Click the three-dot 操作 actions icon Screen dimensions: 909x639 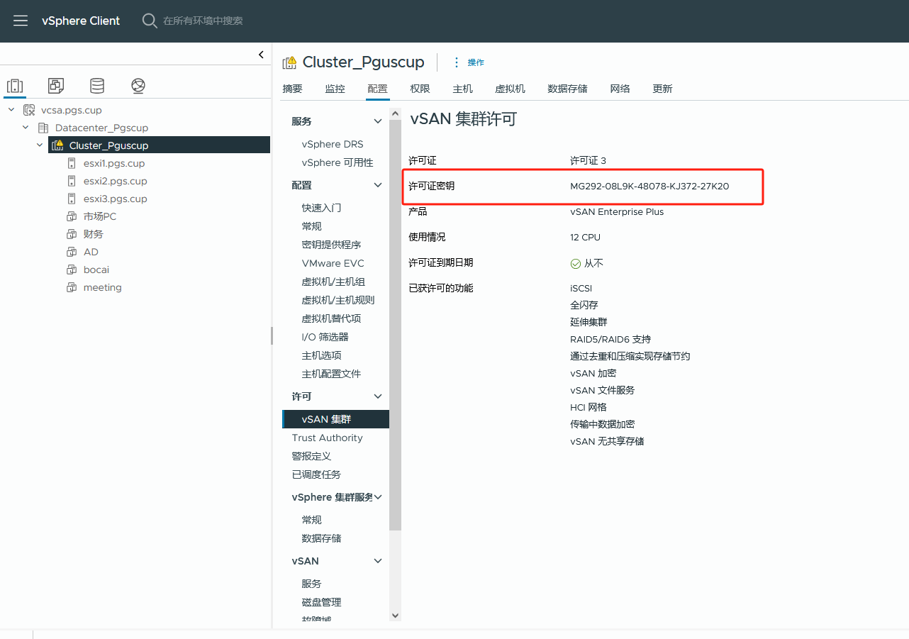pos(457,62)
